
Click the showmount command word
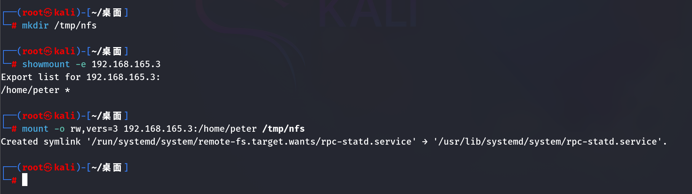[46, 64]
